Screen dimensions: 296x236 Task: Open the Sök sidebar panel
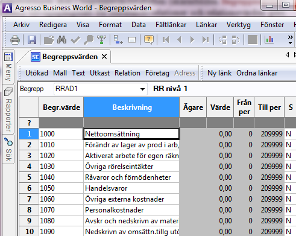click(8, 150)
